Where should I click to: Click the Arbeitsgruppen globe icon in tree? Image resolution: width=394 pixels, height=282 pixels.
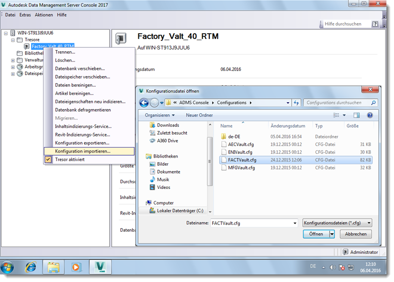click(20, 66)
